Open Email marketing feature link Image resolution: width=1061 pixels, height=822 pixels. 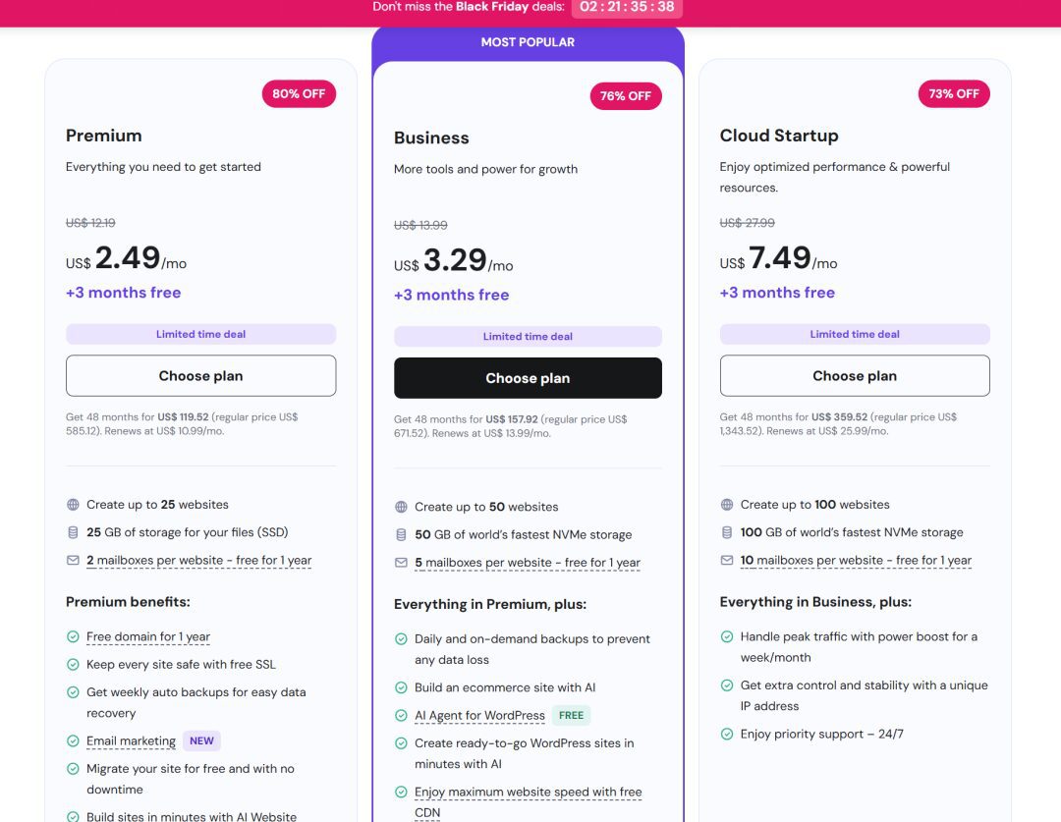(131, 741)
